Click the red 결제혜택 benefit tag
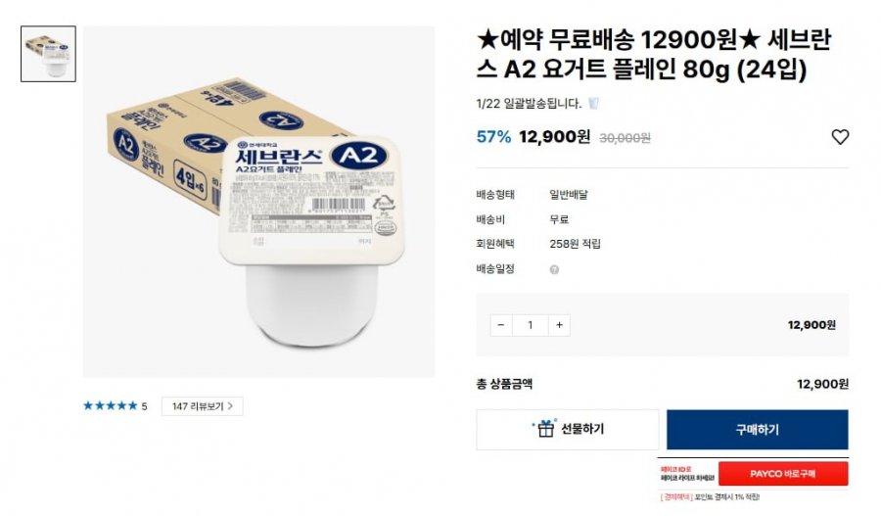The width and height of the screenshot is (881, 516). tap(676, 496)
